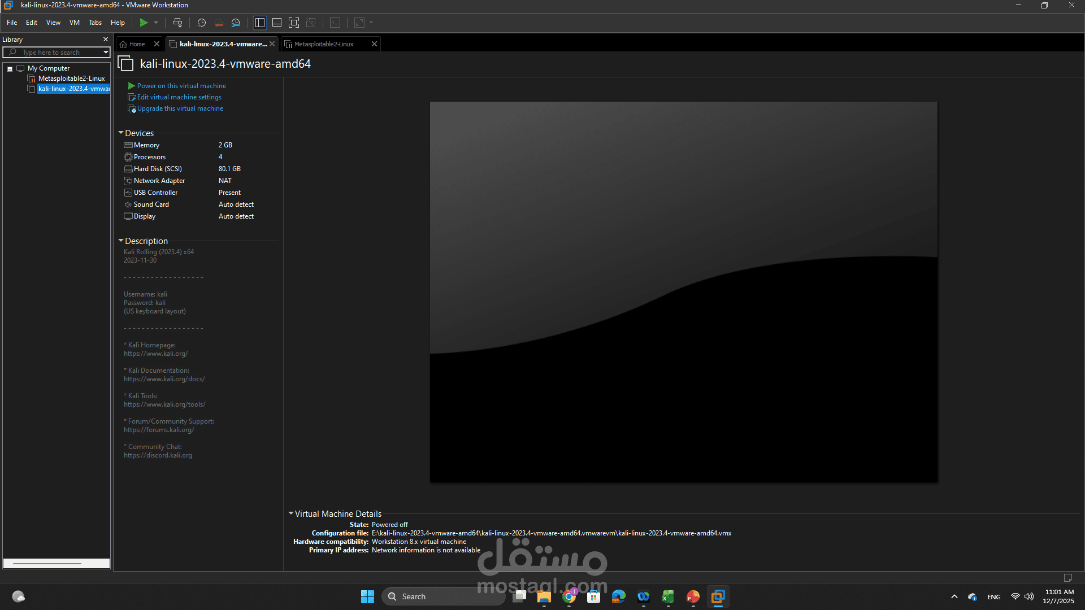Take a snapshot of this virtual machine
The height and width of the screenshot is (610, 1085).
[201, 23]
